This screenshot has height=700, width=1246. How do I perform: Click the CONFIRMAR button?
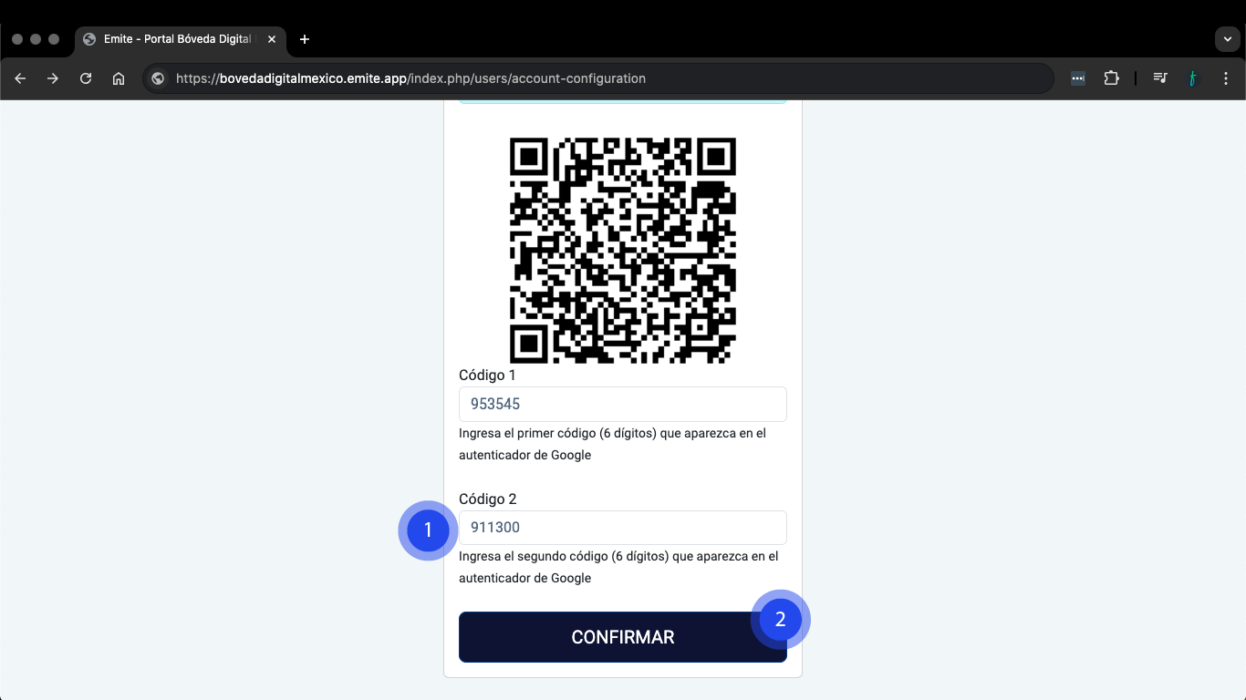tap(623, 637)
